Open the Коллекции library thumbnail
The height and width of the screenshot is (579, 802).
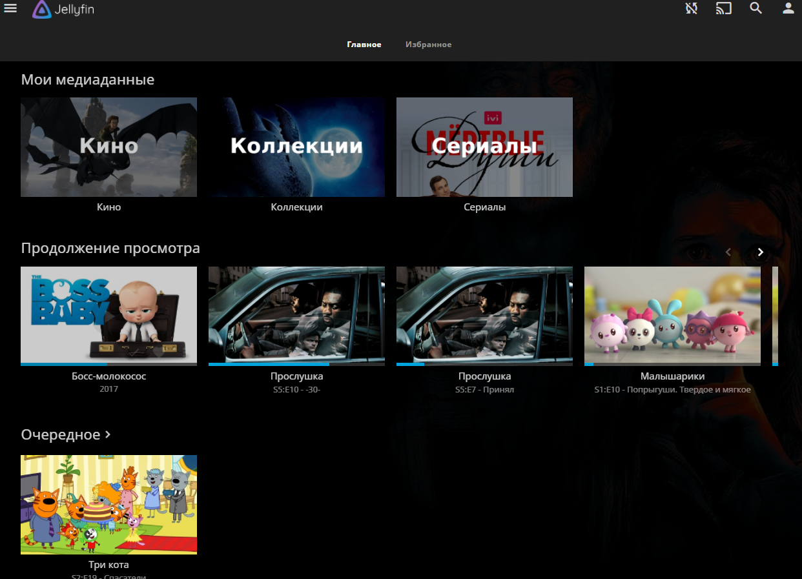coord(296,147)
